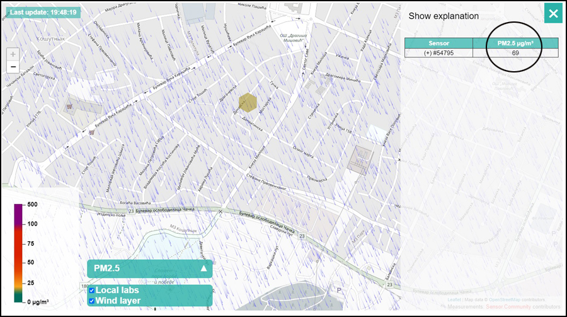
Task: Close the sensor details panel
Action: [x=553, y=14]
